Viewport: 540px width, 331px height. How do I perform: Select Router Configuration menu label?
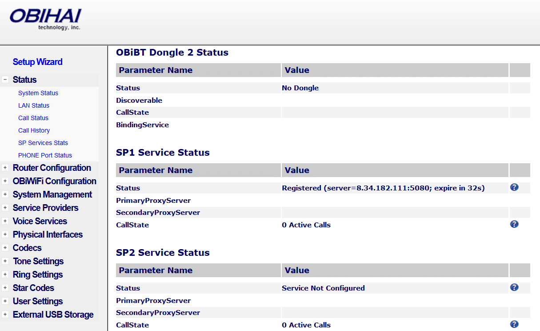pos(52,168)
